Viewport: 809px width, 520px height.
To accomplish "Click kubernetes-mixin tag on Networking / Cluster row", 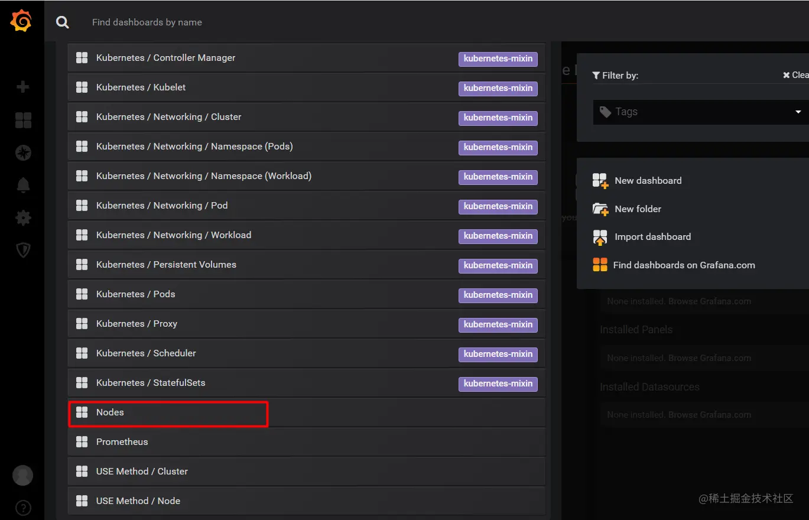I will point(498,118).
